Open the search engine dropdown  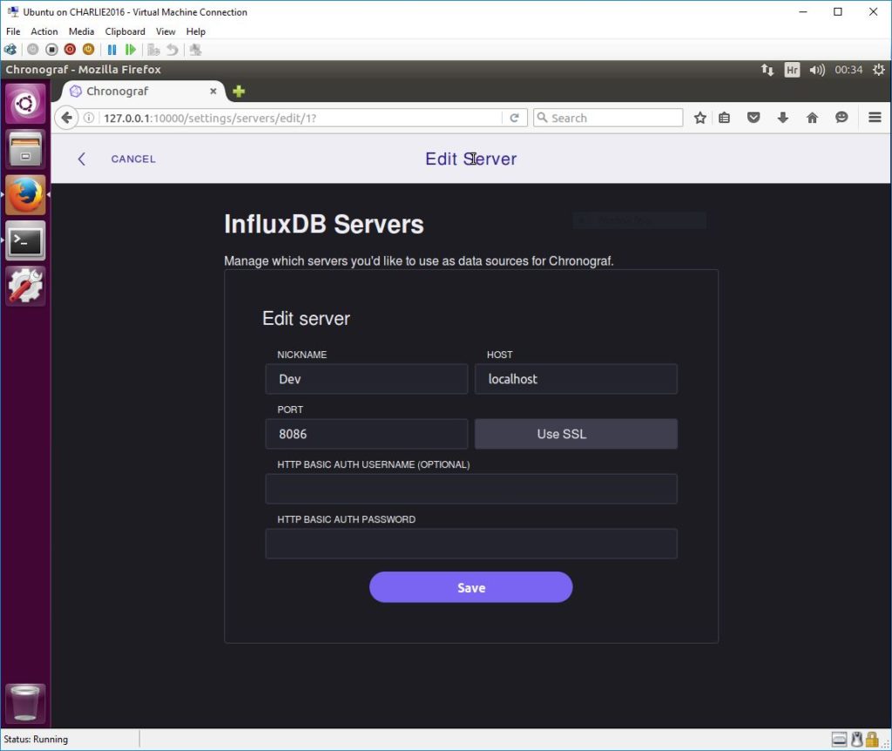(542, 117)
